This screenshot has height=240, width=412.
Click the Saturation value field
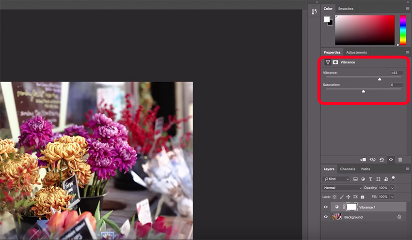pos(396,85)
